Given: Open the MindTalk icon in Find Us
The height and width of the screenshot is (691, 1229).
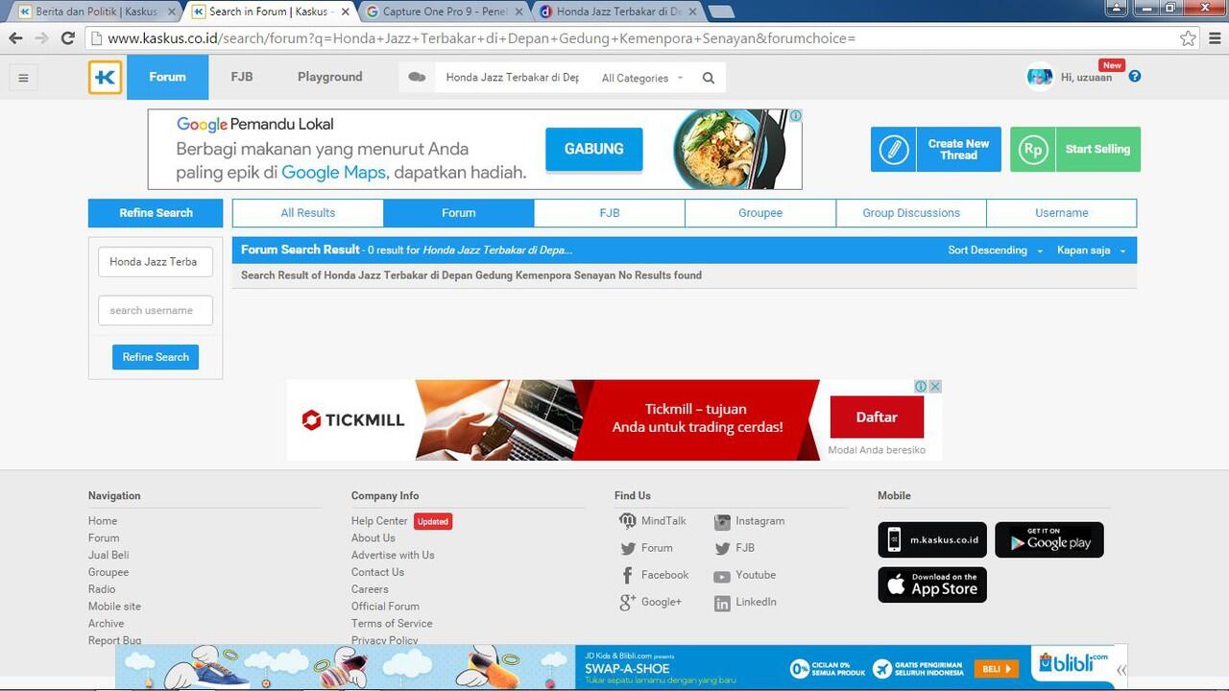Looking at the screenshot, I should coord(627,521).
